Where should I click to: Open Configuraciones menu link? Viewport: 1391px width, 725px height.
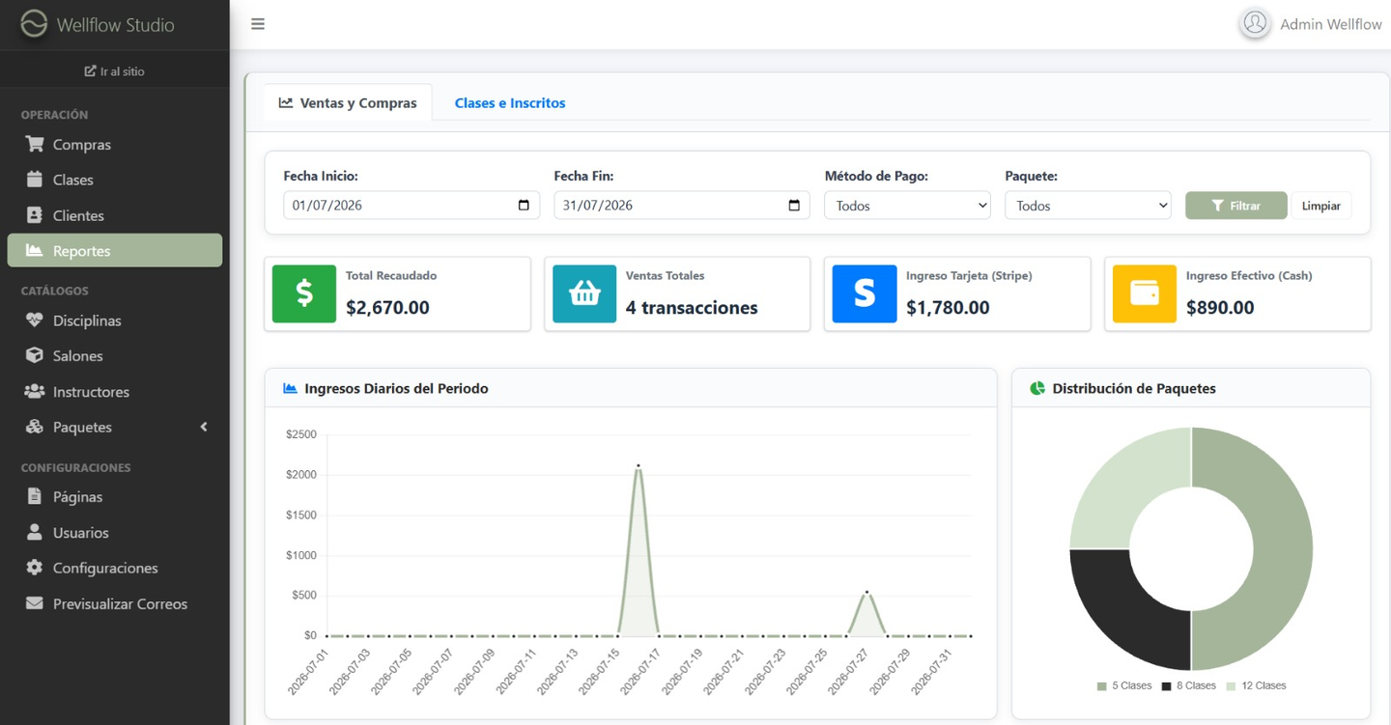point(115,568)
